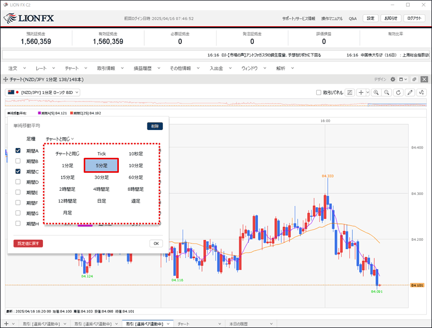Viewport: 432px width, 328px height.
Task: Open the 操作マニュアル link
Action: click(332, 19)
